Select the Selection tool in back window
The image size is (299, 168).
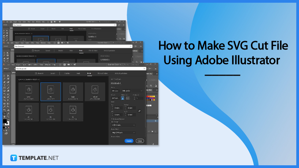pyautogui.click(x=4, y=31)
